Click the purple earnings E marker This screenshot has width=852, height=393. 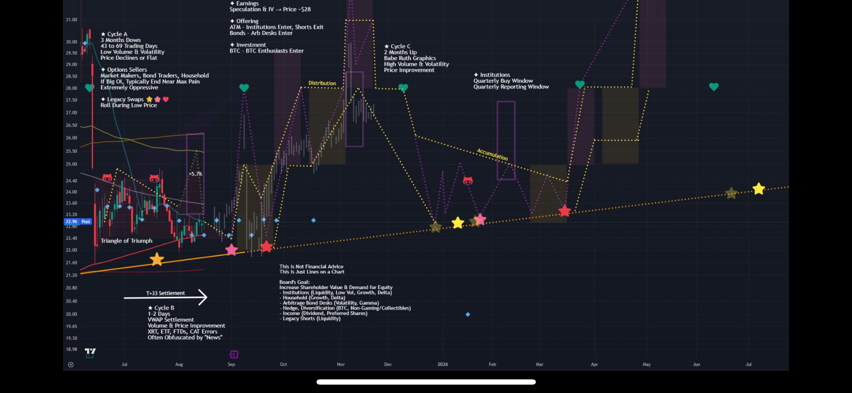click(234, 355)
